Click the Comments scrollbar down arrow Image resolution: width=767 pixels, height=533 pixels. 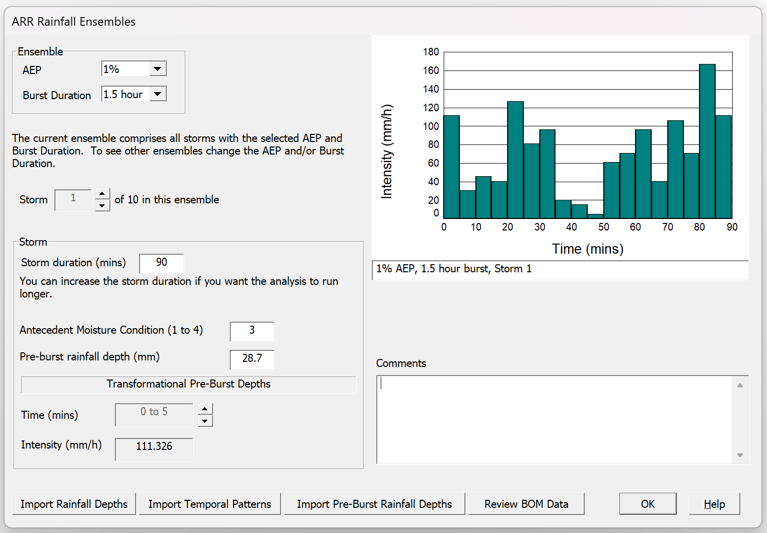(x=740, y=455)
